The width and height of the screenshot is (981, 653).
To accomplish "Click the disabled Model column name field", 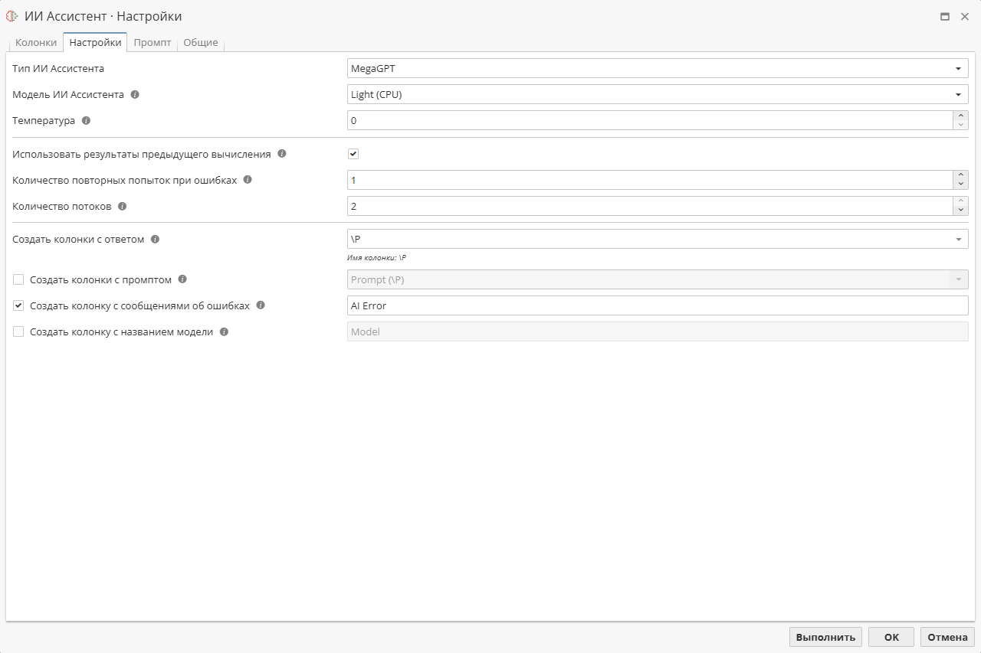I will coord(658,331).
